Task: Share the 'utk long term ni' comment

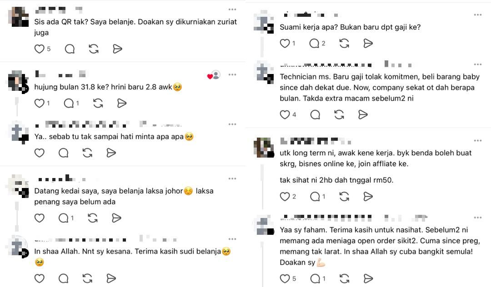Action: point(368,196)
